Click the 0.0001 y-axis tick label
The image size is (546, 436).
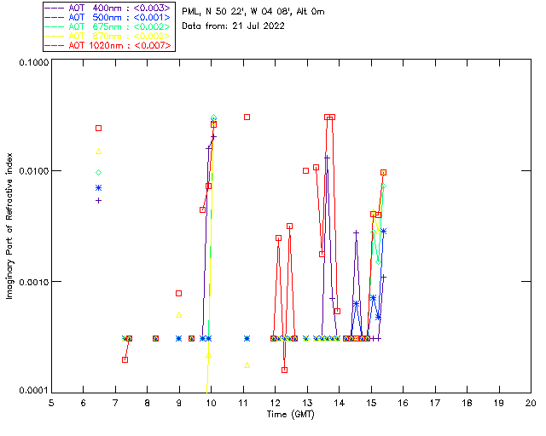(33, 391)
